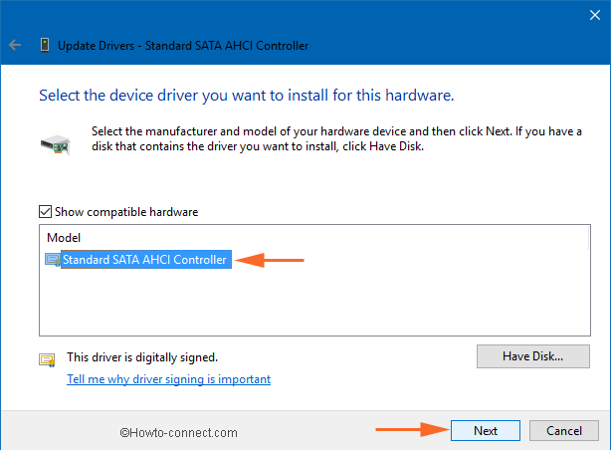Click the device icon in title bar
Screen dimensions: 611x450
[45, 45]
